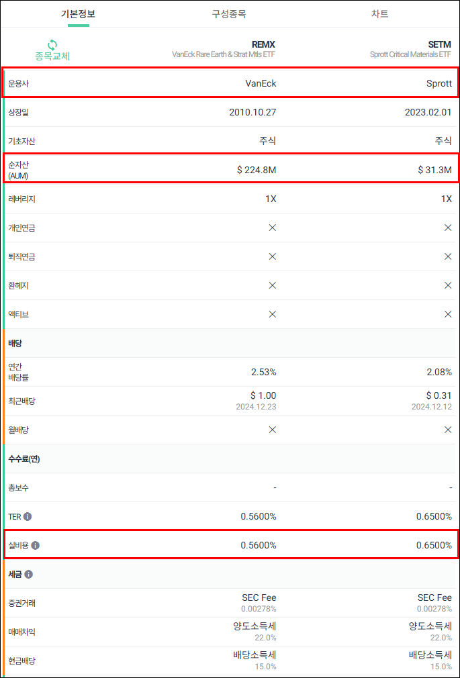Click the 수수료(연) section header

(x=24, y=458)
